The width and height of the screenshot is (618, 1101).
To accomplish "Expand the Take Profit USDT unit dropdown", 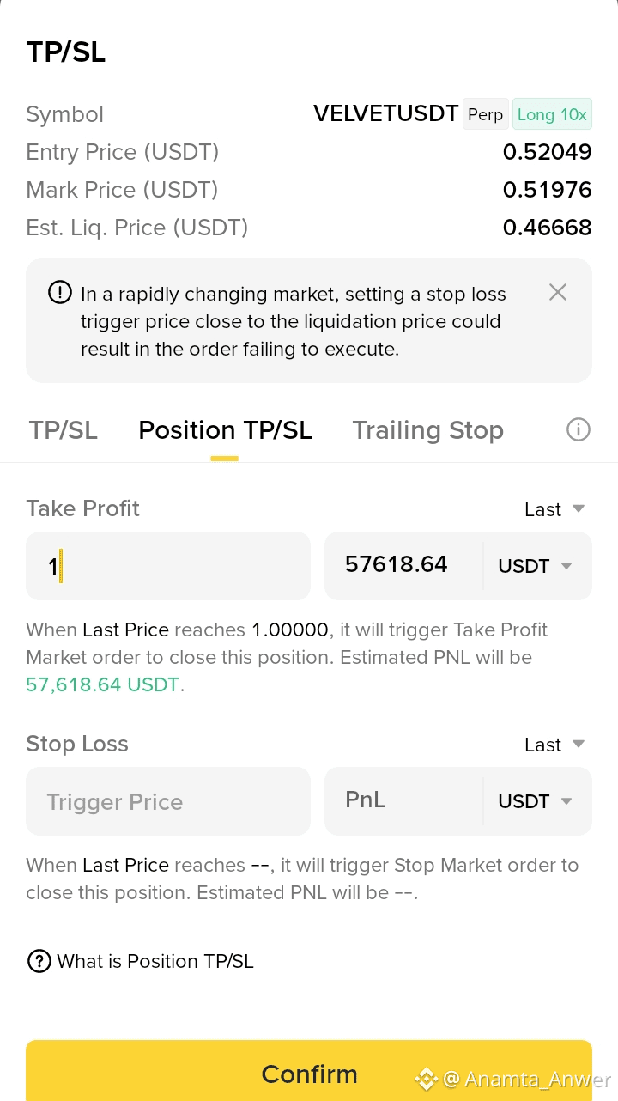I will pos(536,566).
